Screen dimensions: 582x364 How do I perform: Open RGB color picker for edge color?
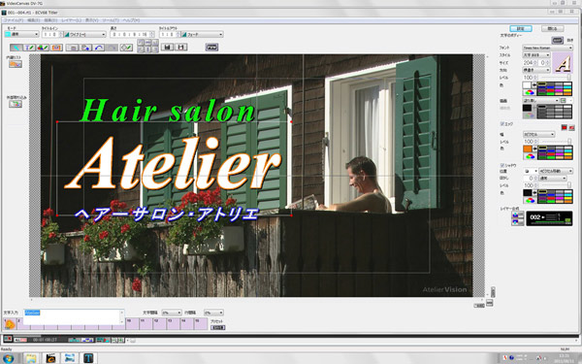pos(530,156)
